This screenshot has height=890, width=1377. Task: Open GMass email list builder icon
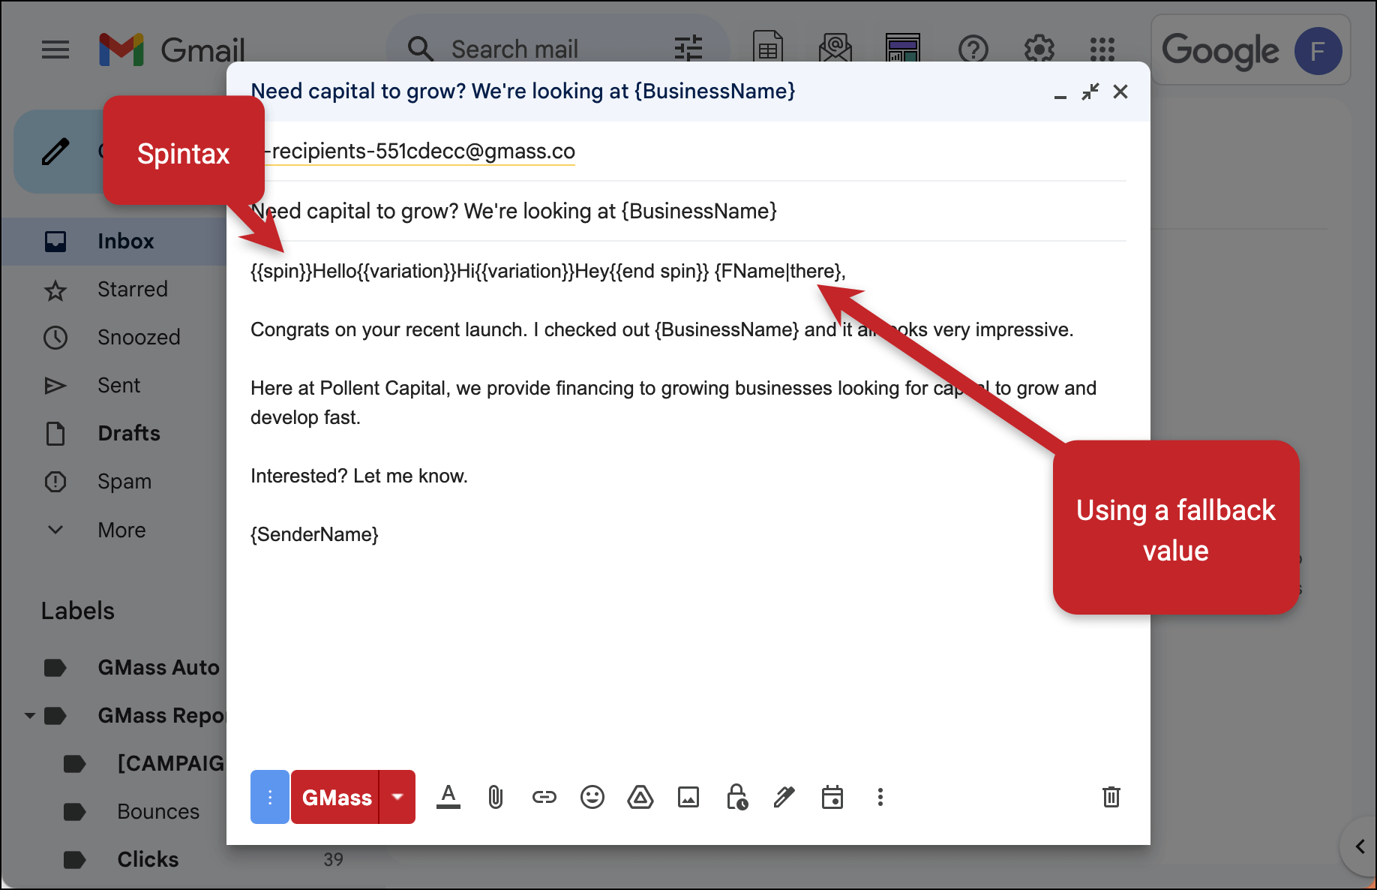coord(835,49)
